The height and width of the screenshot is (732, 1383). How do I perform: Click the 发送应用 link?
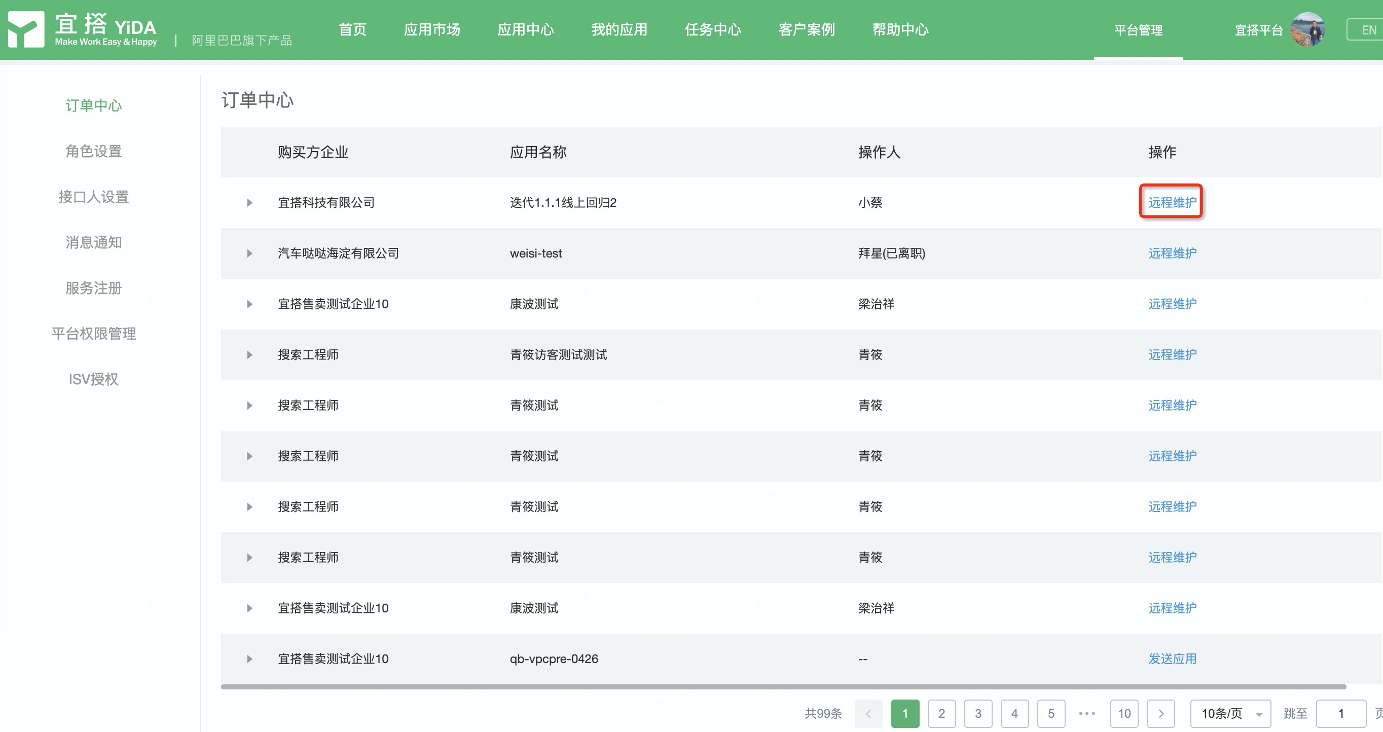[x=1172, y=658]
